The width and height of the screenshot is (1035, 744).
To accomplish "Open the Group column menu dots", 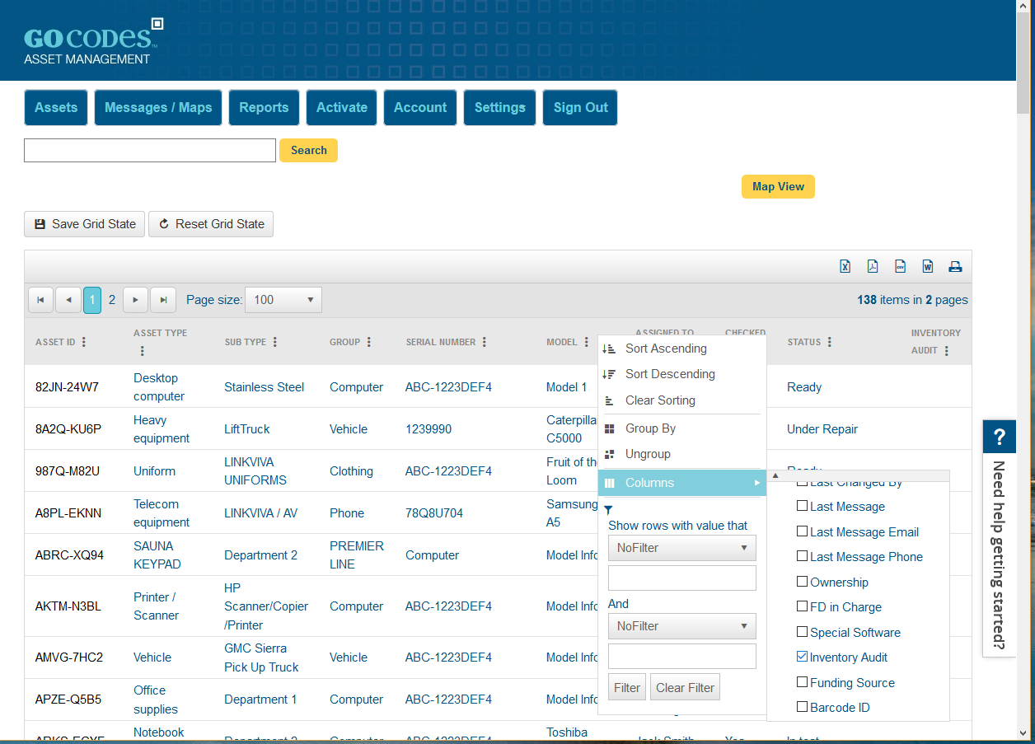I will tap(369, 342).
